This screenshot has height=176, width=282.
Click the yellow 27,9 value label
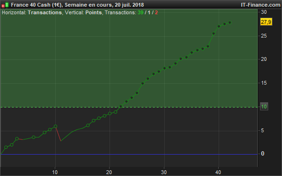pos(266,22)
